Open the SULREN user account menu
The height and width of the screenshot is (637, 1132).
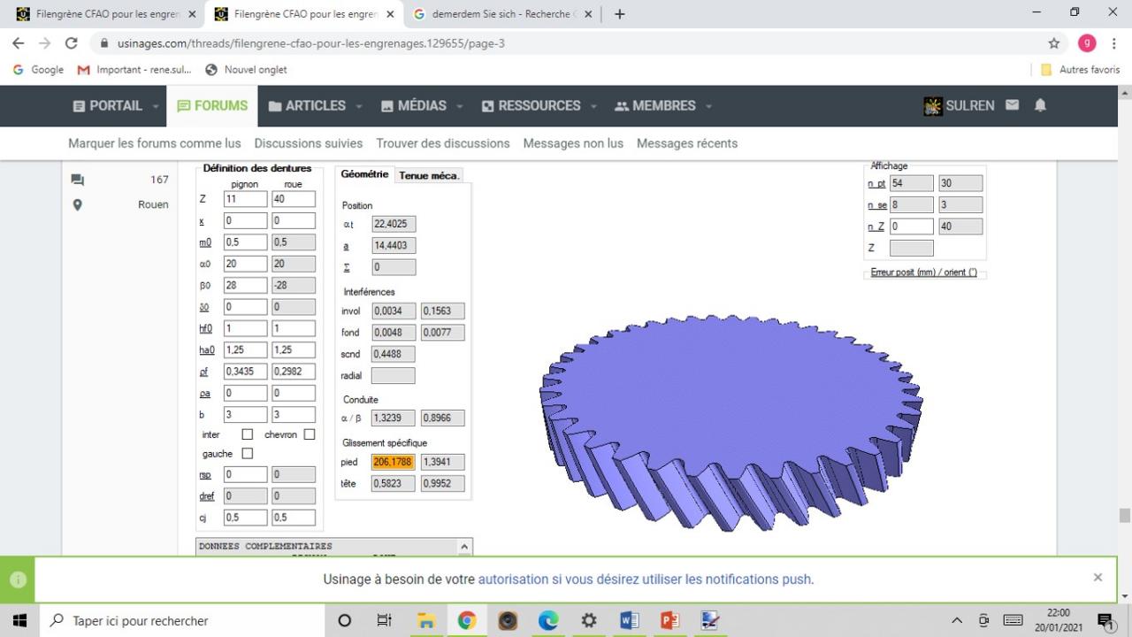(960, 105)
